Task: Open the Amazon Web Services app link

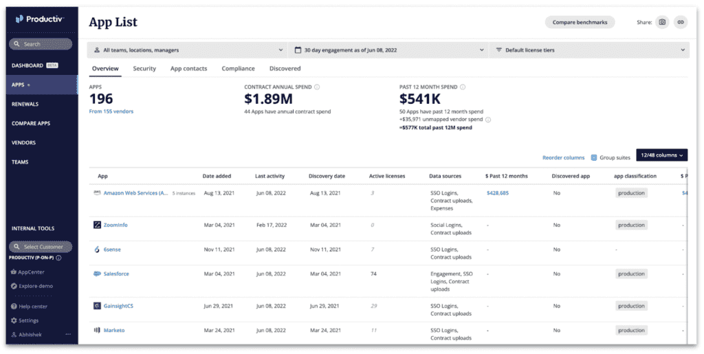Action: point(135,193)
